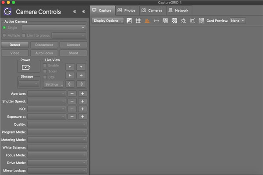Click the QR code icon in toolbar
The image size is (263, 175).
point(201,21)
